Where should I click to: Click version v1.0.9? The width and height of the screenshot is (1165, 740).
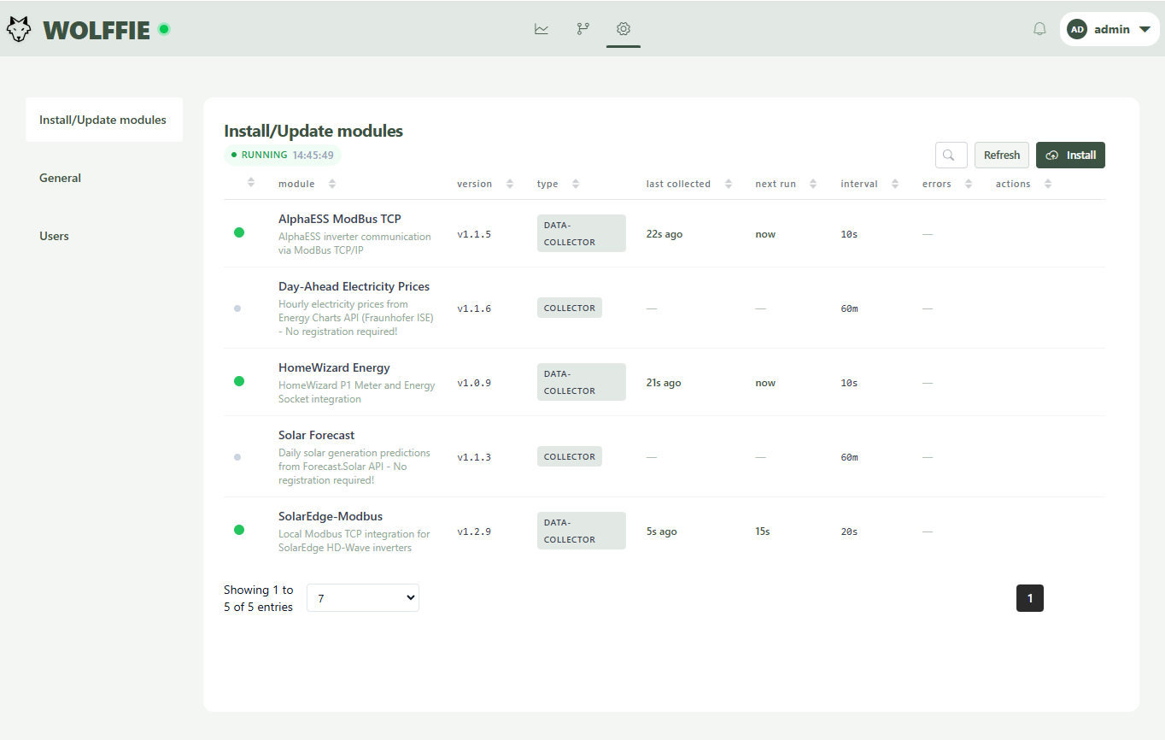474,383
